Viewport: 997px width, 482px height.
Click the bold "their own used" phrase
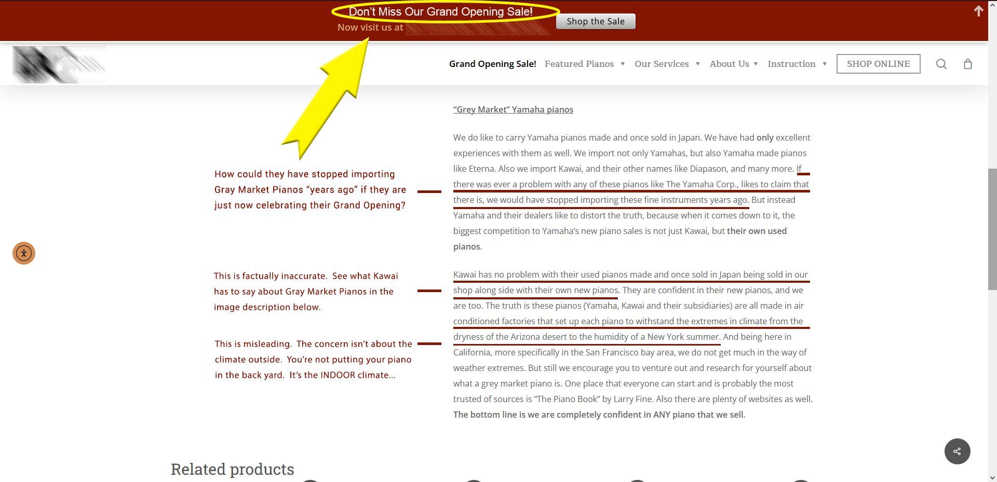coord(757,231)
